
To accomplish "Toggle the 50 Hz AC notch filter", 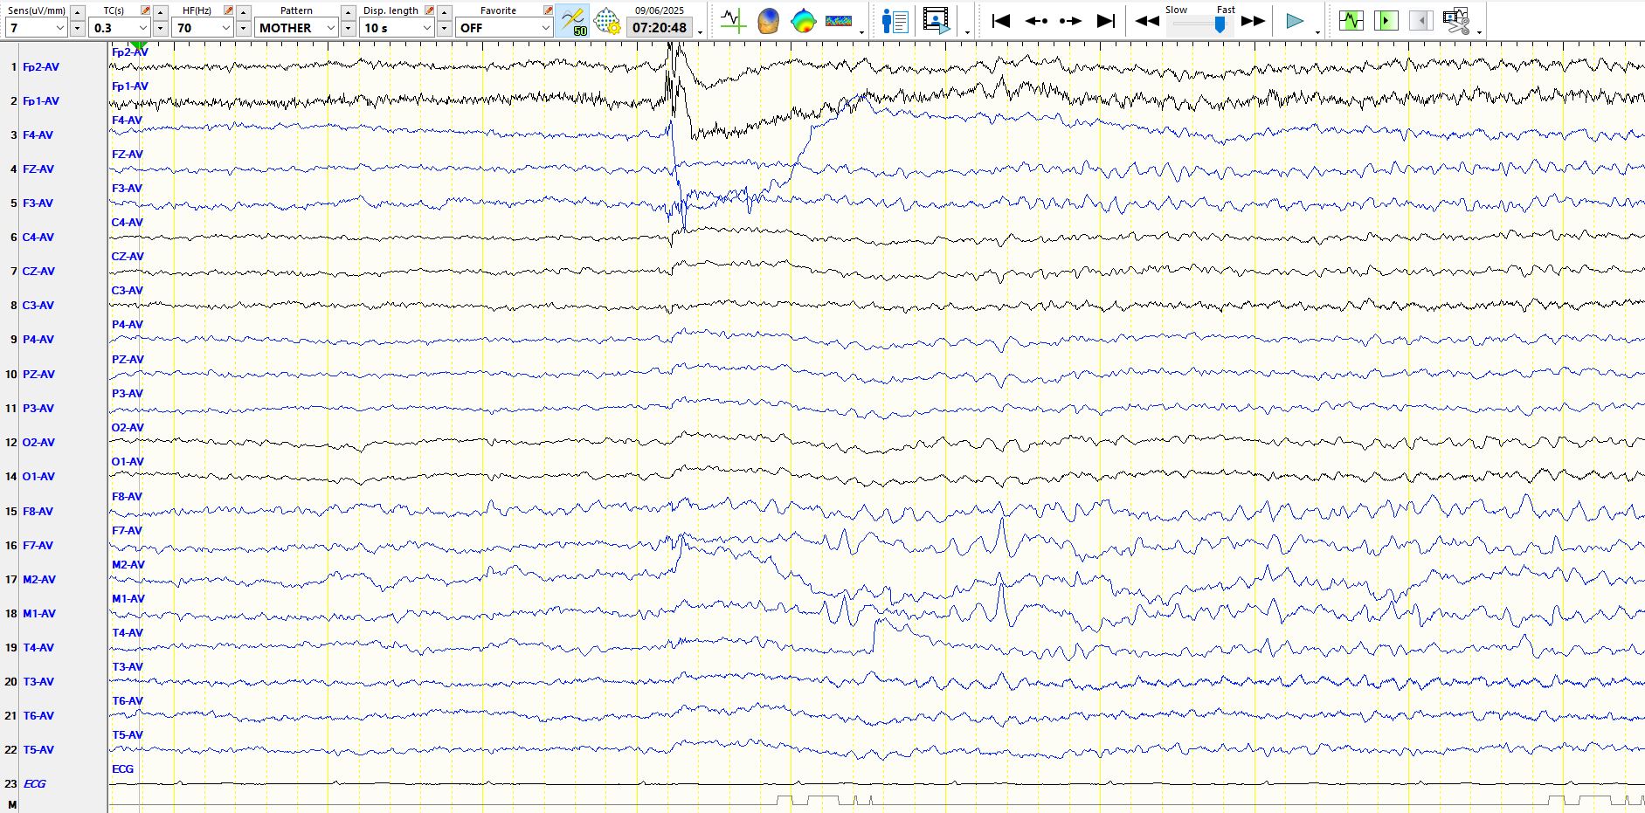I will click(x=573, y=21).
